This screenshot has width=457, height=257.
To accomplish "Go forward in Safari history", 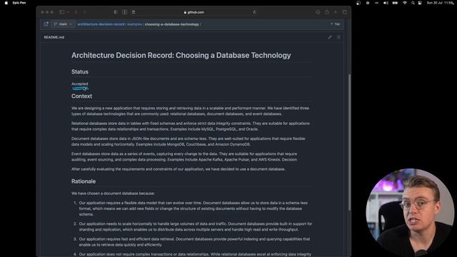I will click(x=84, y=12).
